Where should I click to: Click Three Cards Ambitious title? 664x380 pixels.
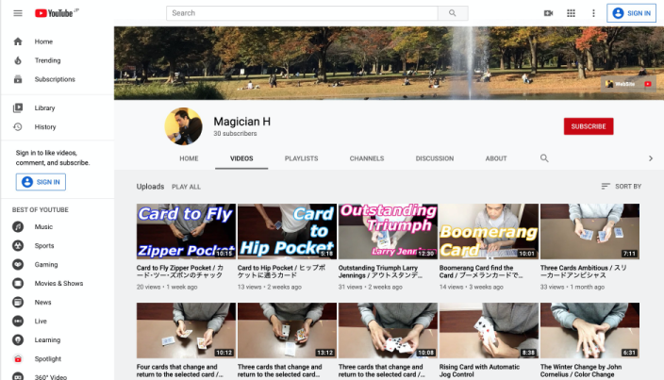click(x=584, y=272)
